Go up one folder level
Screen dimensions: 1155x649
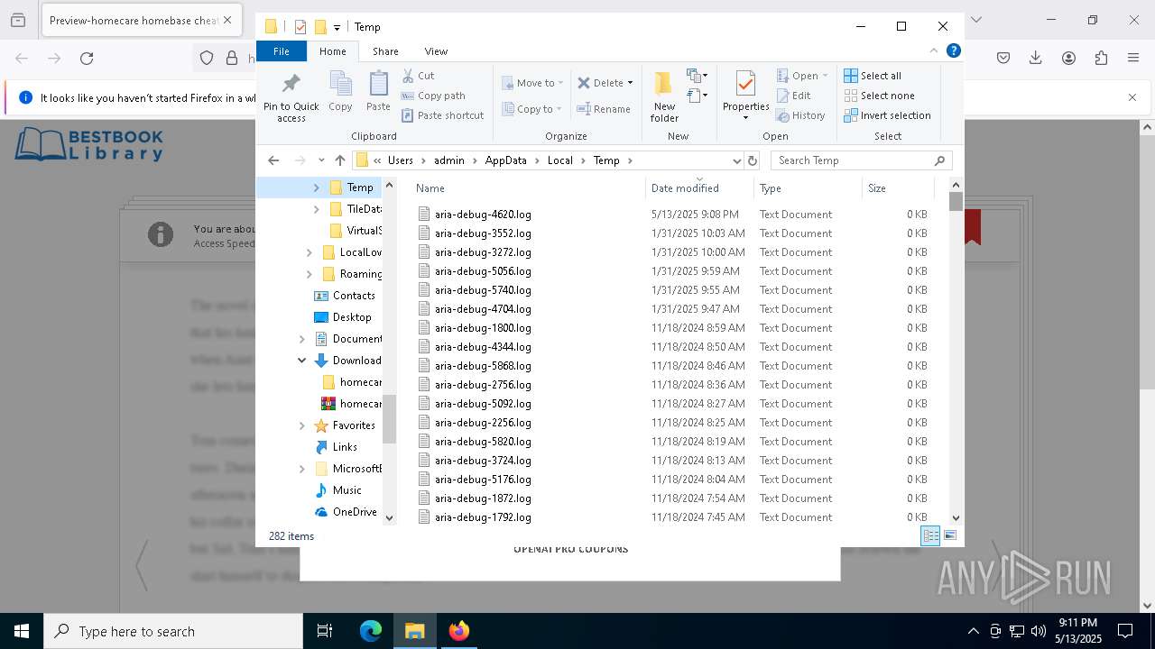[x=340, y=160]
